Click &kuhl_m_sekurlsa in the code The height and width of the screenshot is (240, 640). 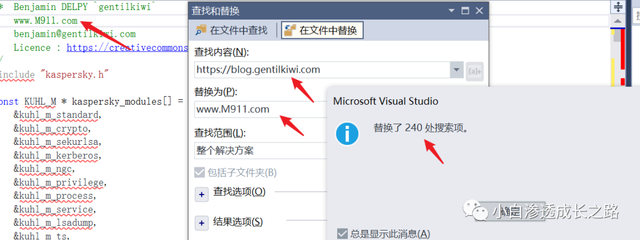point(57,142)
